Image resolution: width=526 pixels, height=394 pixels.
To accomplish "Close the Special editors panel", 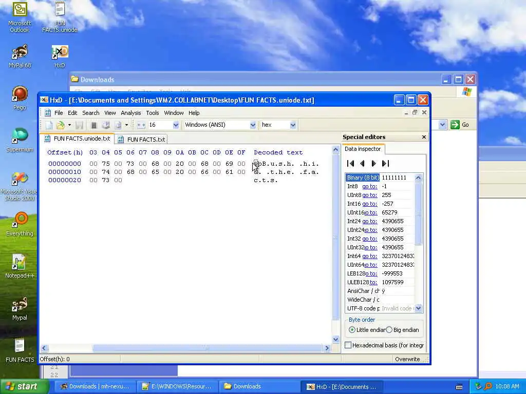I will [x=424, y=137].
